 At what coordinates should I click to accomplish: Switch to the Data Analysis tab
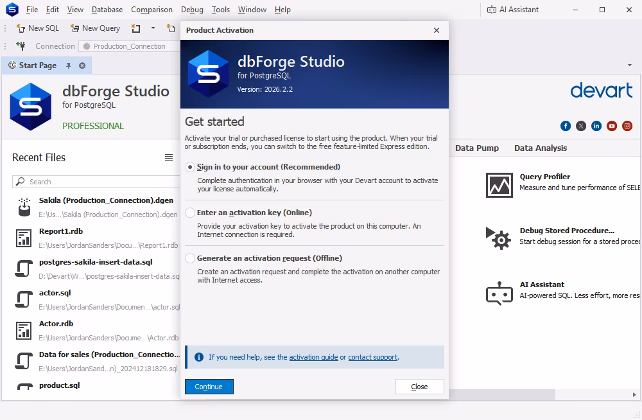(x=541, y=148)
